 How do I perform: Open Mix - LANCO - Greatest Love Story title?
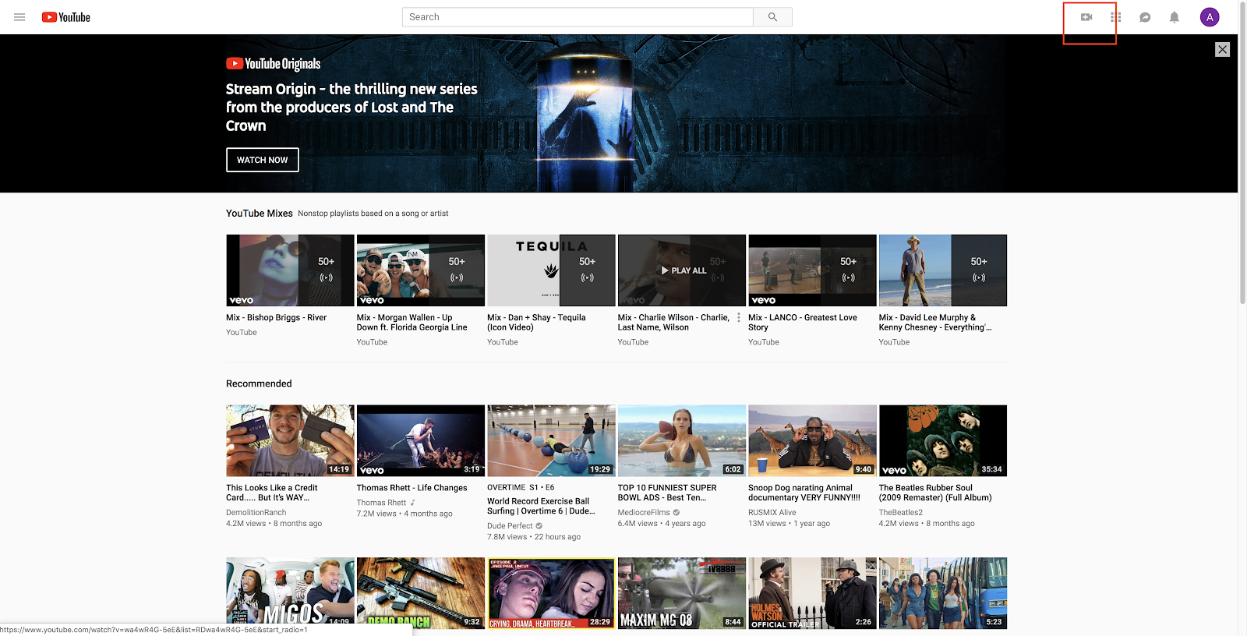pyautogui.click(x=803, y=323)
